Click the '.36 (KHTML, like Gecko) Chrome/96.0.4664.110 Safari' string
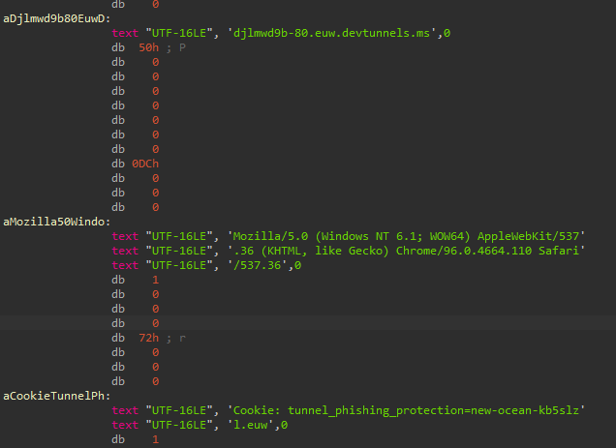The height and width of the screenshot is (448, 616). [x=406, y=251]
